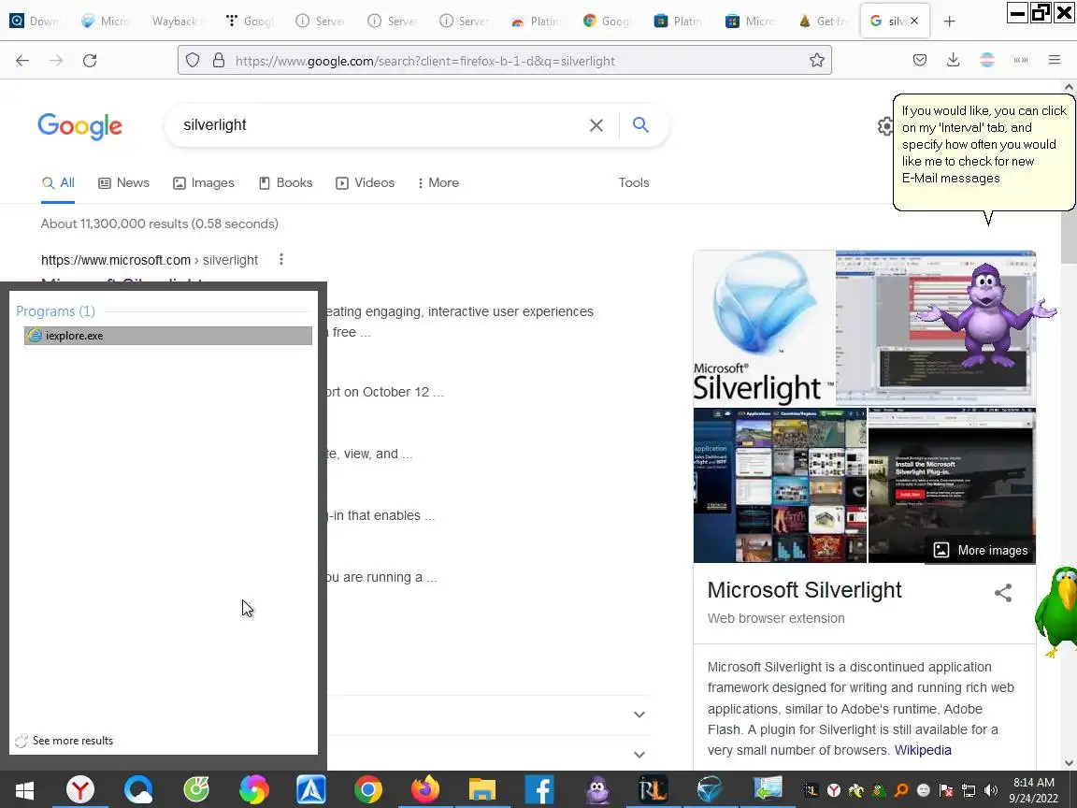The image size is (1077, 808).
Task: Open the search Tools options
Action: tap(633, 182)
